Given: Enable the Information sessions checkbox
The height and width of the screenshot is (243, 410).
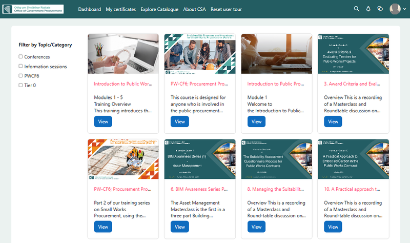Looking at the screenshot, I should coord(20,66).
